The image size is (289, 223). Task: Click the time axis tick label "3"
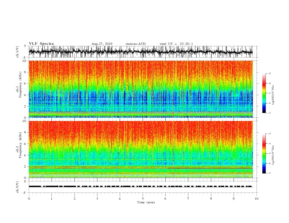[97, 199]
